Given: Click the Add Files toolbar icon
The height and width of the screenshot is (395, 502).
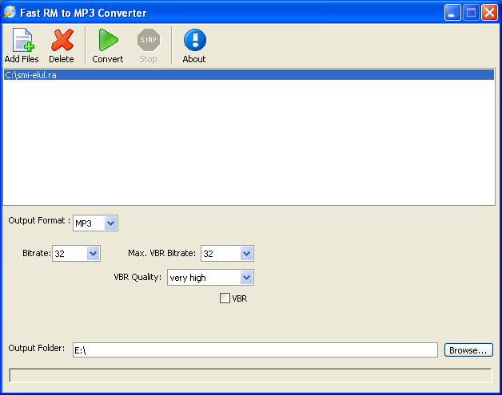Looking at the screenshot, I should [x=22, y=40].
